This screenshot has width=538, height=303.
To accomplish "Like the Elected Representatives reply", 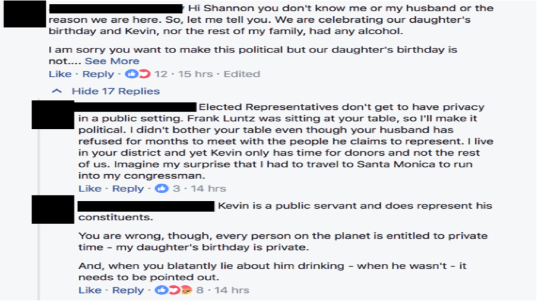I will tap(90, 189).
